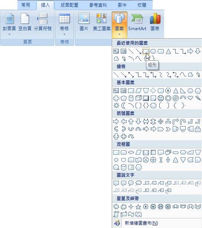Open the 版面配置 tab
The height and width of the screenshot is (228, 202).
pos(69,5)
